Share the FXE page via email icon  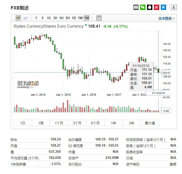pyautogui.click(x=136, y=7)
